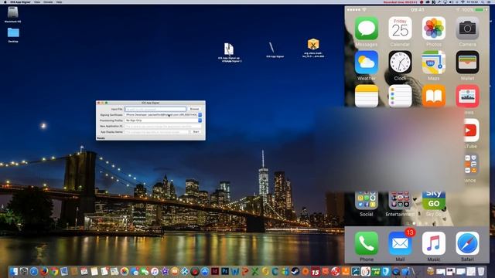Viewport: 495px width, 278px height.
Task: Open the Help menu in the menu bar
Action: [x=59, y=2]
